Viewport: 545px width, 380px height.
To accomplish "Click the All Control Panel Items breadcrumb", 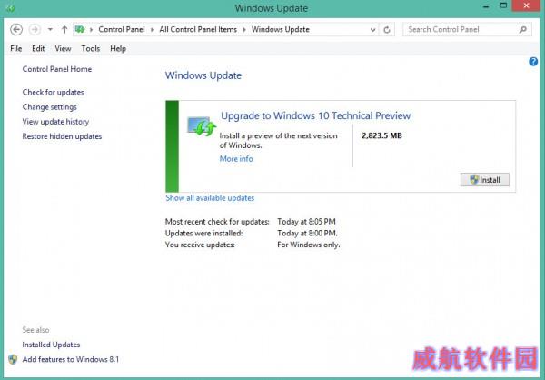I will (198, 30).
